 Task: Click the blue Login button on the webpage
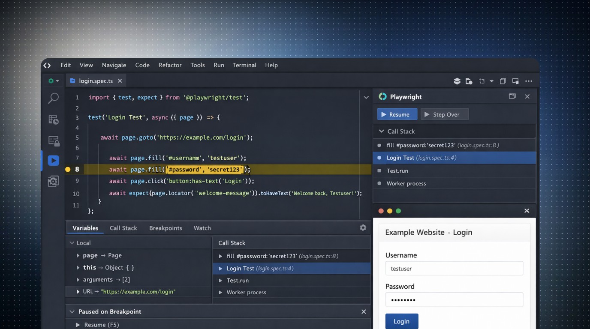[x=401, y=321]
